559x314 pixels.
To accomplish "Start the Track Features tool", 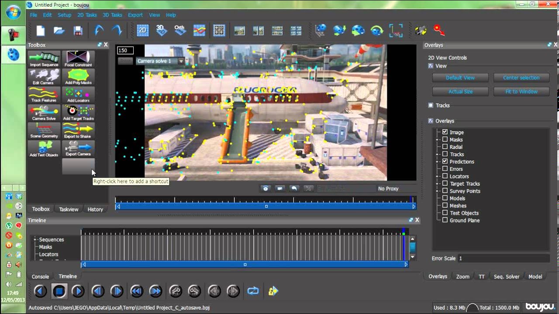I will click(x=44, y=95).
